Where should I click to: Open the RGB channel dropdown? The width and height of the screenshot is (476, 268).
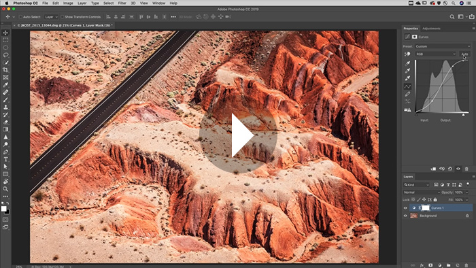[436, 54]
